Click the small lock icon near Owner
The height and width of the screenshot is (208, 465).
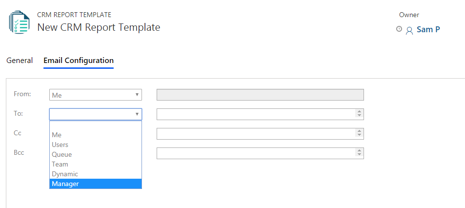[x=399, y=29]
